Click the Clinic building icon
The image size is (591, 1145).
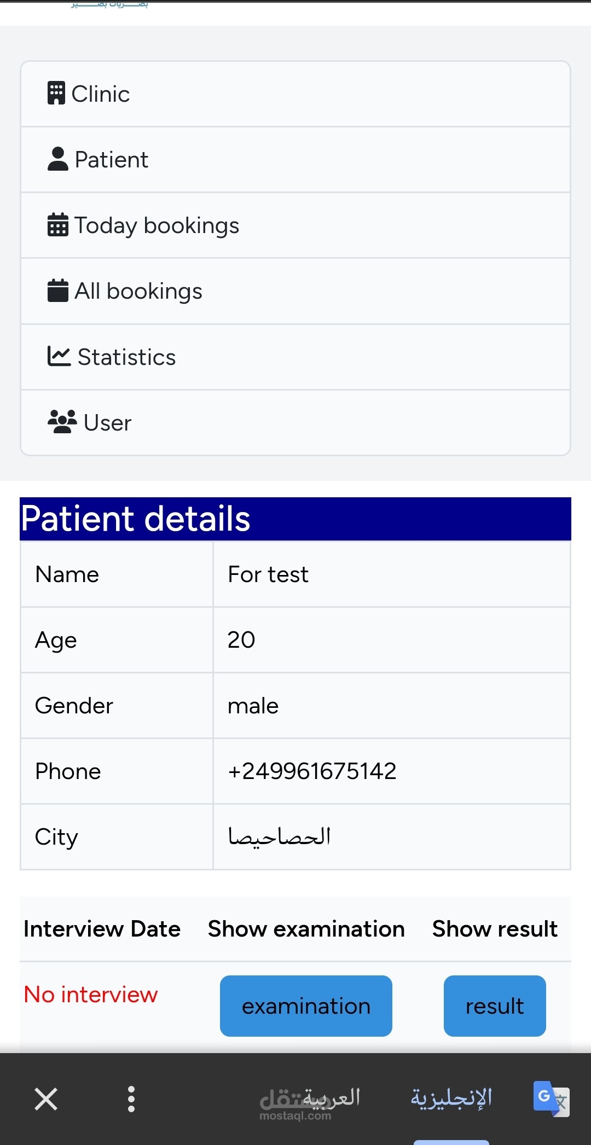(x=56, y=94)
